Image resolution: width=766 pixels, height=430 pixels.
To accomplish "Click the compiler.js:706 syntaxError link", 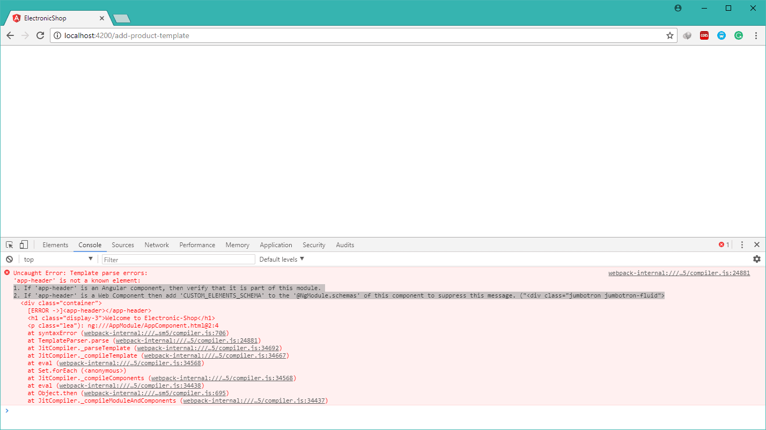I will pyautogui.click(x=156, y=333).
